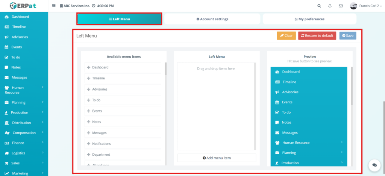Expand the Finance sidebar submenu
Image resolution: width=385 pixels, height=176 pixels.
tap(24, 143)
